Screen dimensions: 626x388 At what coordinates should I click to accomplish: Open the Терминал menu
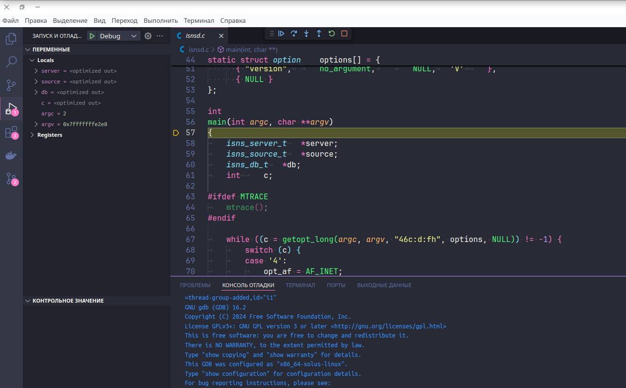coord(199,21)
